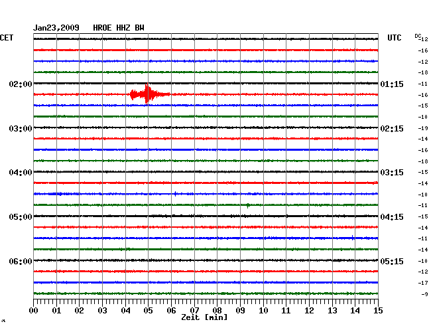Click the 05 minute axis tick label
The image size is (431, 328).
148,311
